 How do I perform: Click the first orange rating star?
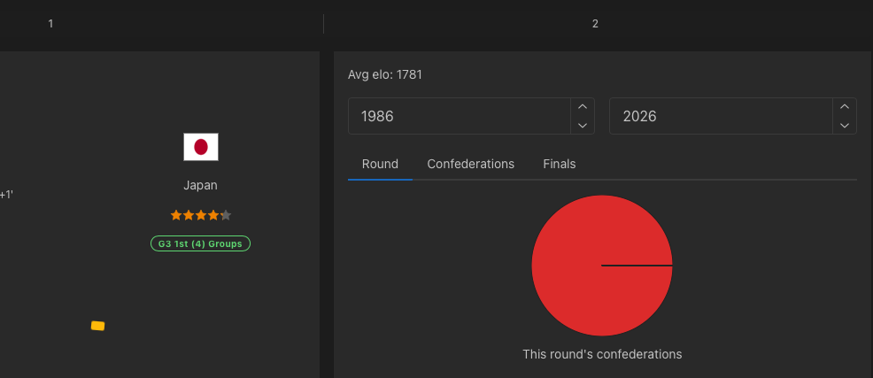coord(175,215)
